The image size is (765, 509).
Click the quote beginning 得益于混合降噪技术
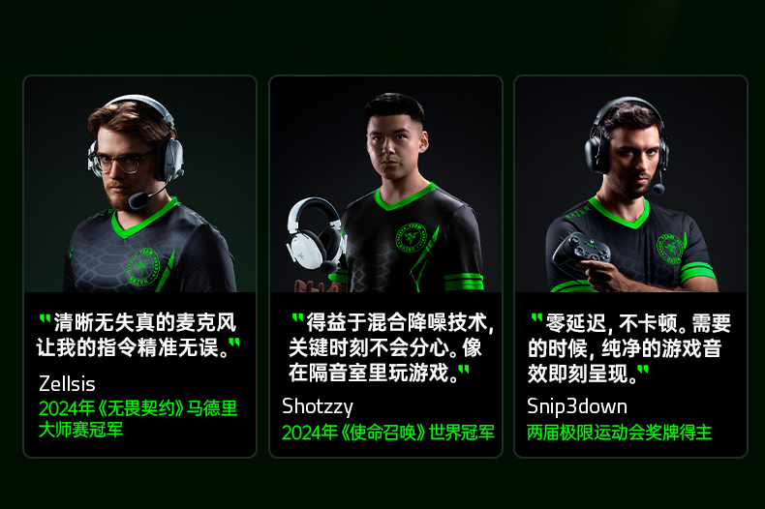pyautogui.click(x=391, y=347)
